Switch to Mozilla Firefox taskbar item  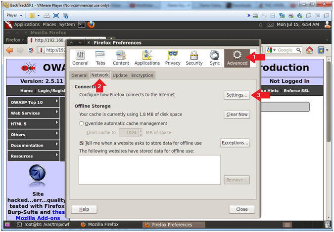click(99, 225)
